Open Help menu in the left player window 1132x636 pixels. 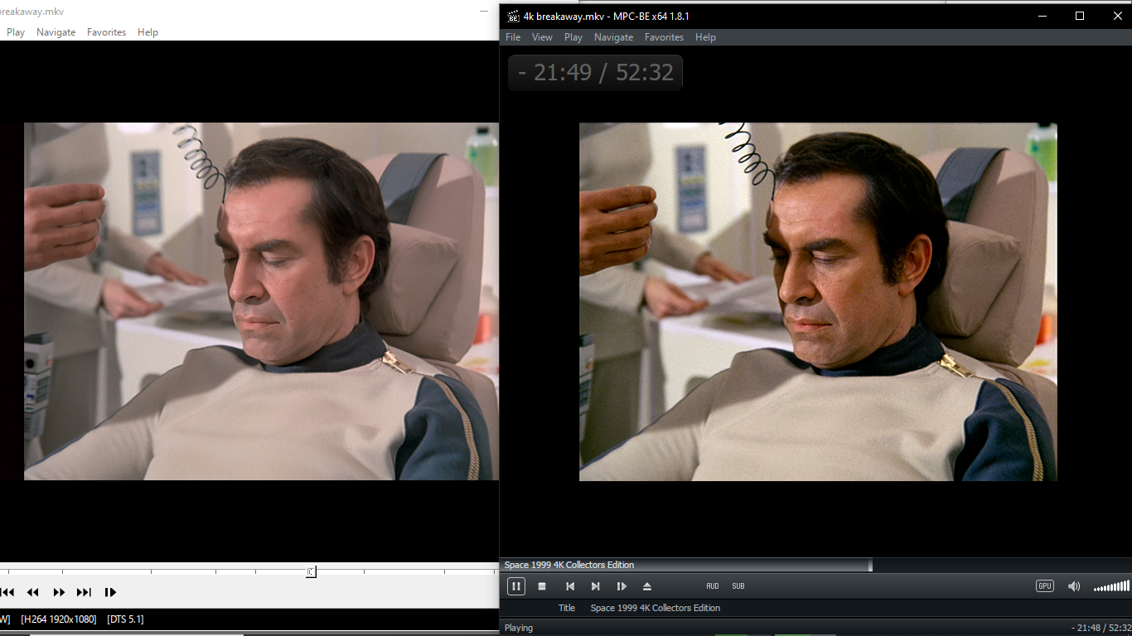tap(148, 32)
